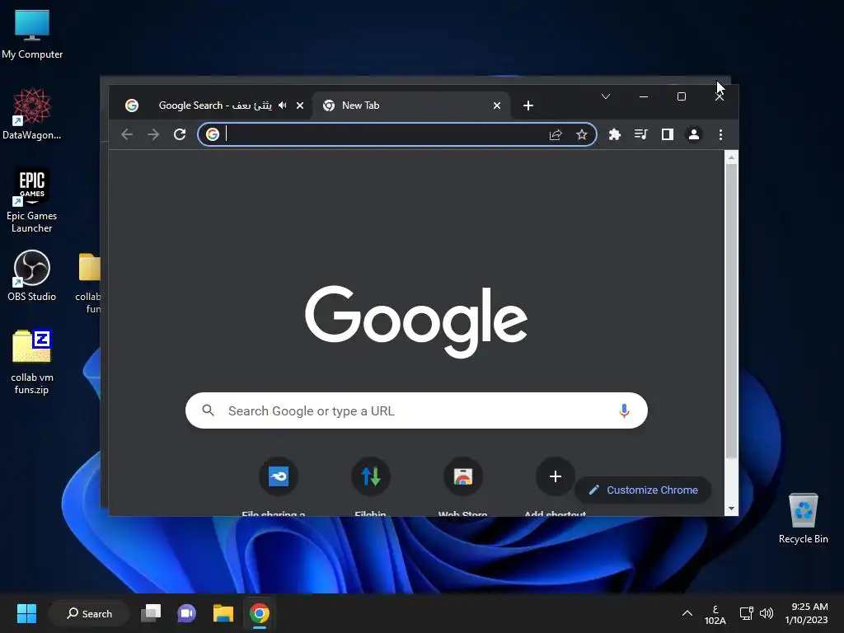Click the Chrome taskbar icon

pos(260,613)
